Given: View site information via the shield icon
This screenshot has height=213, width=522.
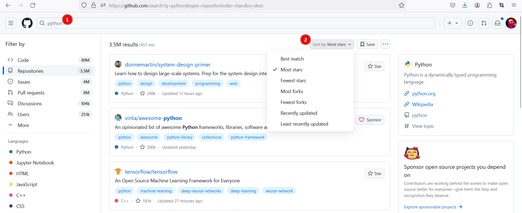Looking at the screenshot, I should click(84, 5).
